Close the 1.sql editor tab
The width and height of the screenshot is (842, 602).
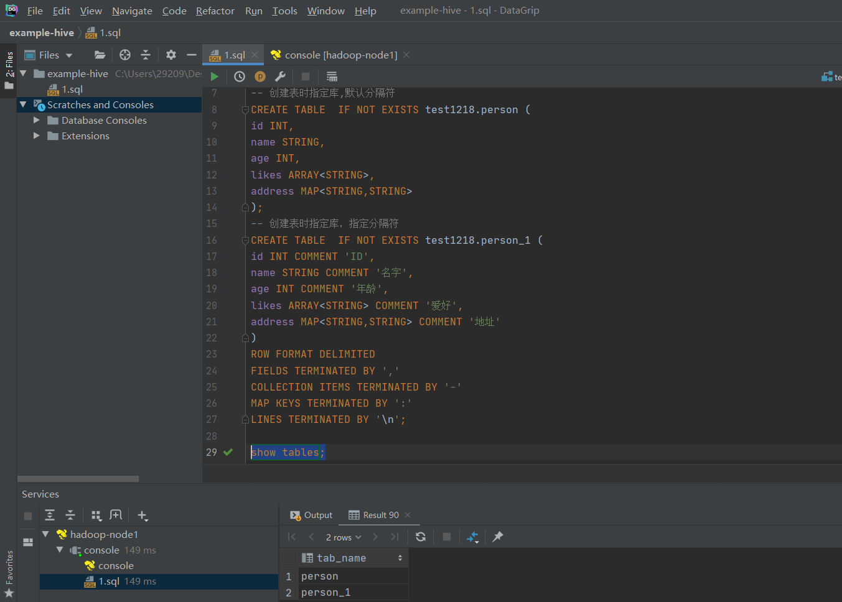[x=255, y=55]
